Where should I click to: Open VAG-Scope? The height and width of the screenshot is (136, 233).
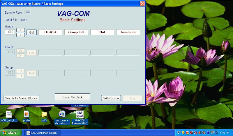[111, 98]
